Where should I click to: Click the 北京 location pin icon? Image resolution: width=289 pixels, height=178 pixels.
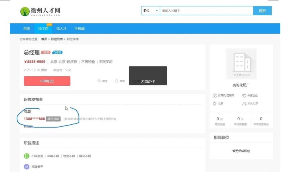[x=215, y=104]
